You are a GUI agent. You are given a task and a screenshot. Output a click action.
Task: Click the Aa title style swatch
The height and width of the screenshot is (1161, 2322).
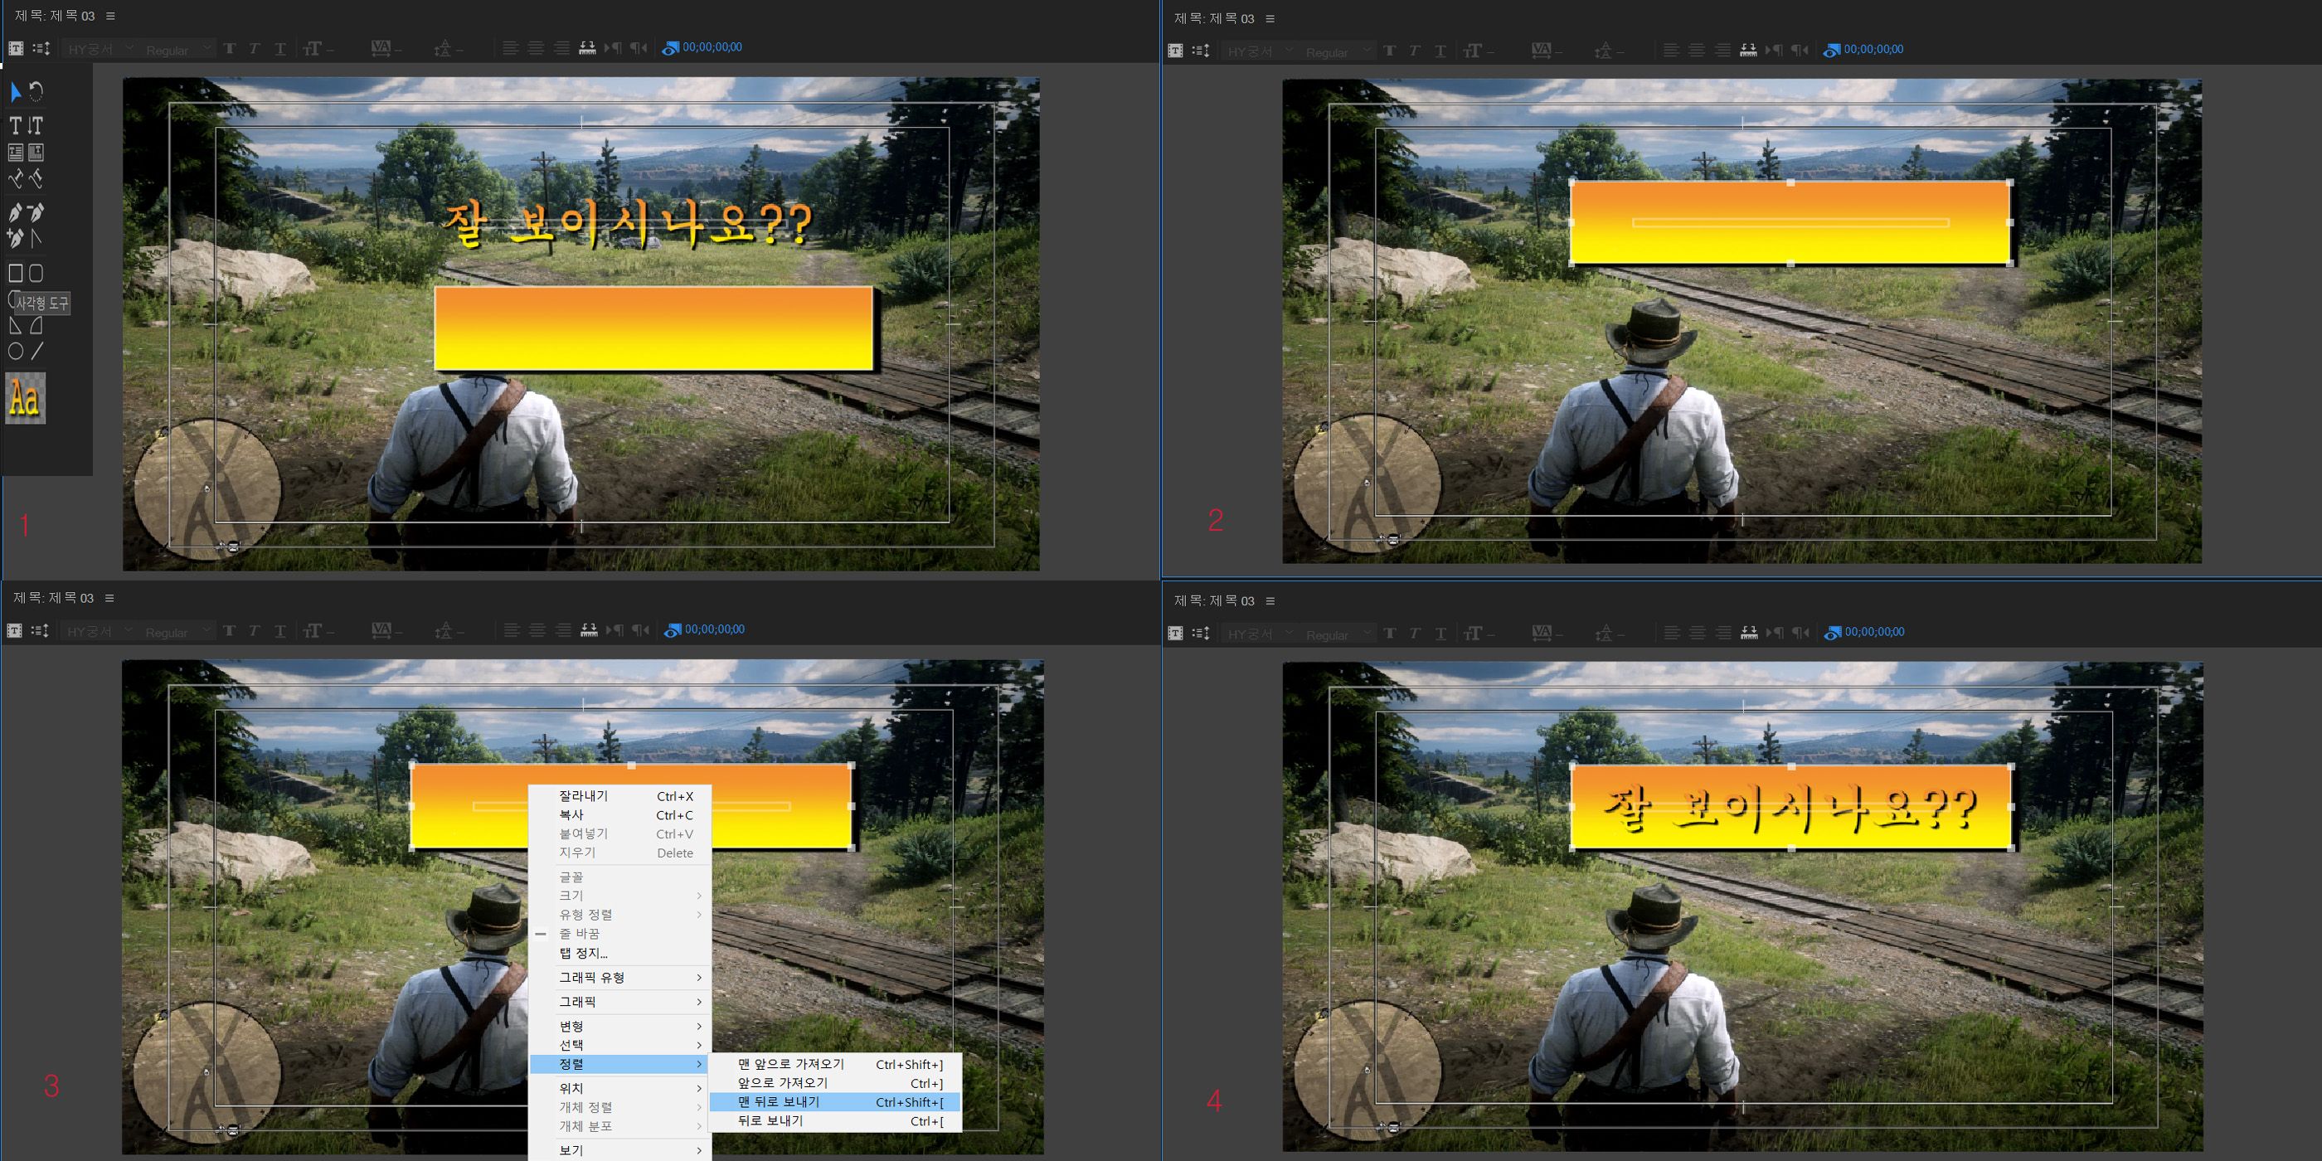coord(25,398)
